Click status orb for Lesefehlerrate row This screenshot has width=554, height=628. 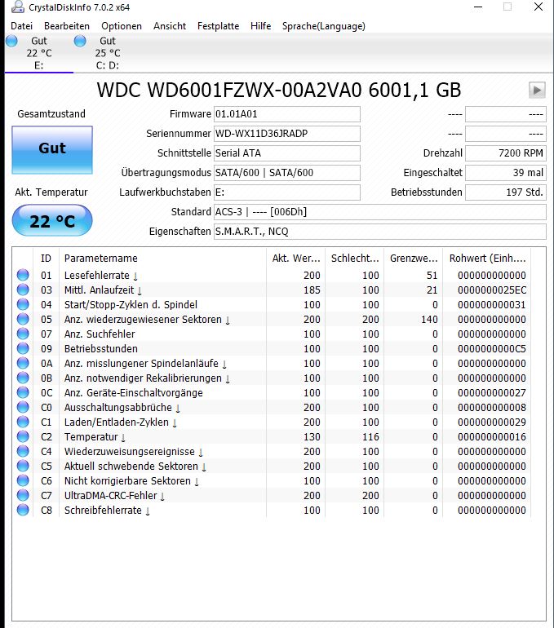[x=23, y=275]
